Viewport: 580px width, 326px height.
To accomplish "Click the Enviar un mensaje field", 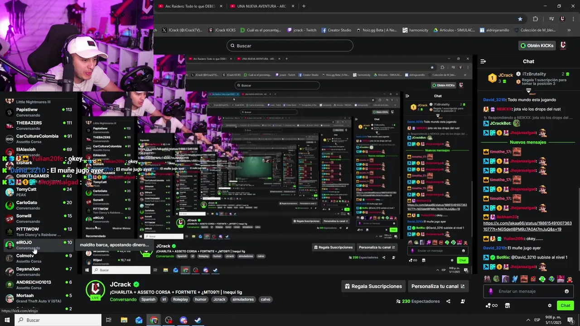I will pyautogui.click(x=528, y=291).
